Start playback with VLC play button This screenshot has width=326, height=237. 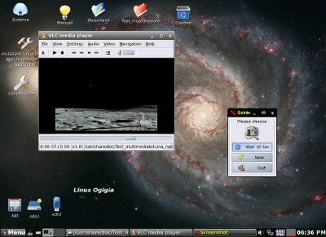click(x=55, y=53)
